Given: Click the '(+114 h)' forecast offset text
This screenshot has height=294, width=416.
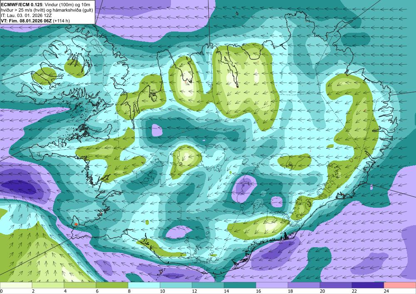Looking at the screenshot, I should (x=61, y=21).
